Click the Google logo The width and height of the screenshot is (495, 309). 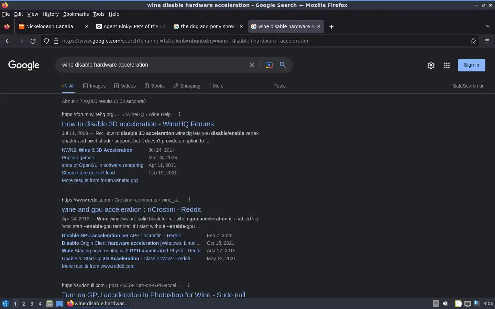(x=24, y=65)
